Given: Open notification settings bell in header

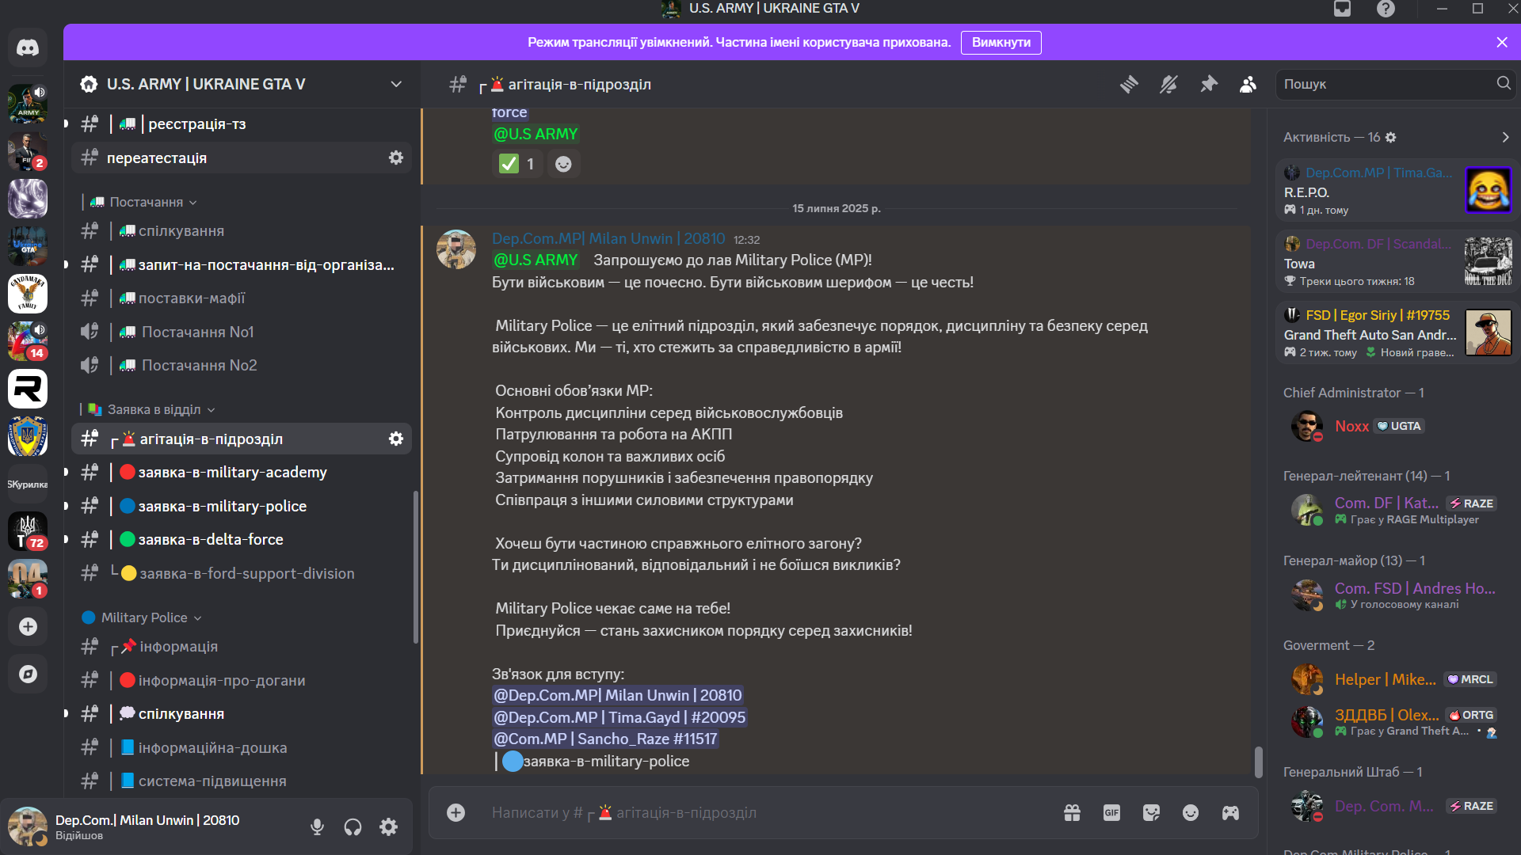Looking at the screenshot, I should pos(1168,84).
